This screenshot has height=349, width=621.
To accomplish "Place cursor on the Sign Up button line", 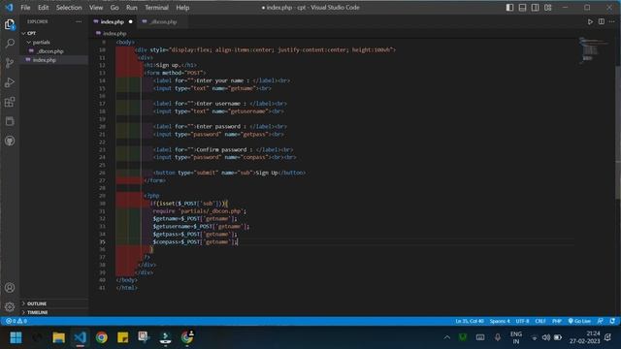I will (x=230, y=173).
